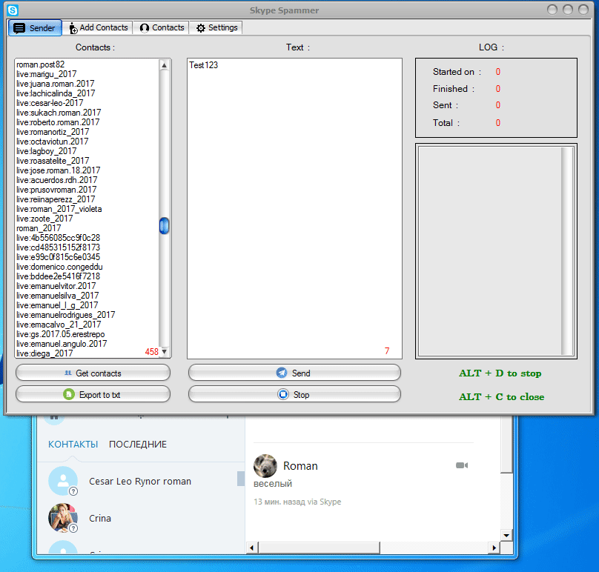Select contact live:roasatelite_2017
599x572 pixels.
pyautogui.click(x=53, y=161)
